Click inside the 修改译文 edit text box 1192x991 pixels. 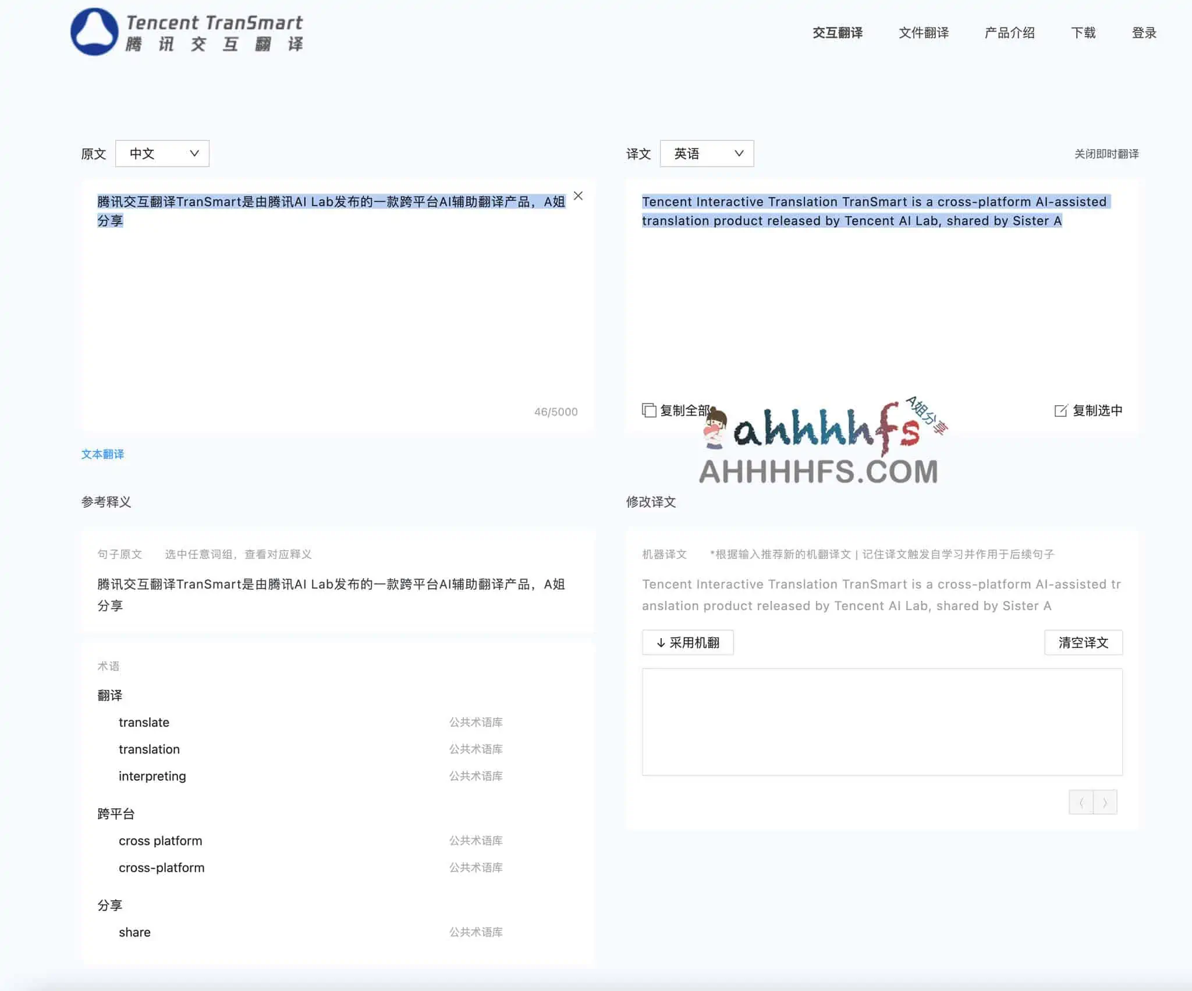point(882,722)
